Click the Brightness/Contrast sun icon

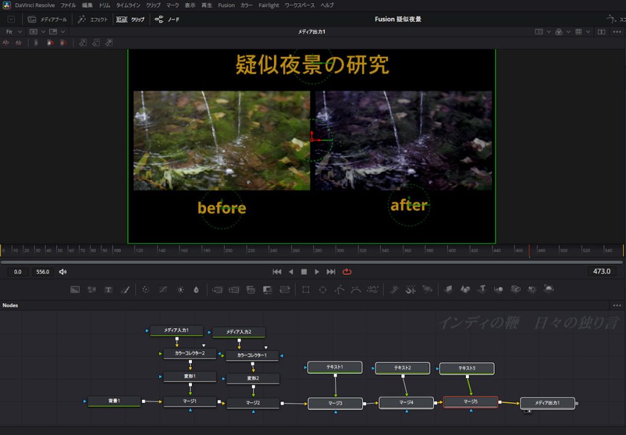click(x=180, y=290)
